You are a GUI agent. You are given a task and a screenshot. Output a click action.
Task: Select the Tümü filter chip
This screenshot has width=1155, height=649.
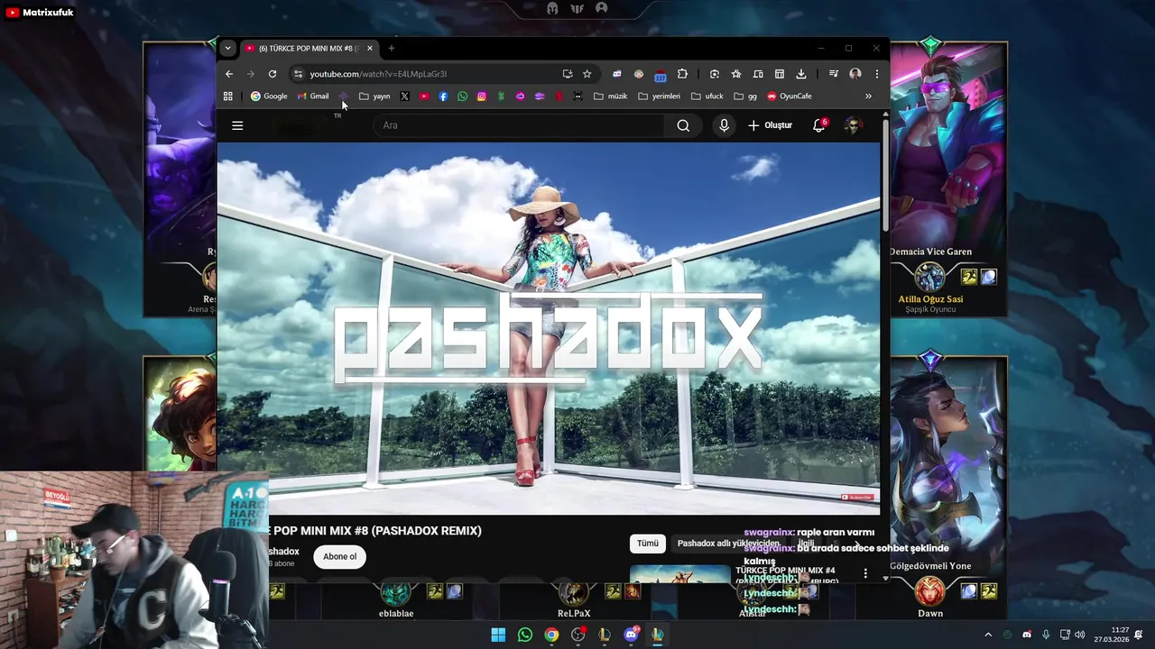pos(648,544)
